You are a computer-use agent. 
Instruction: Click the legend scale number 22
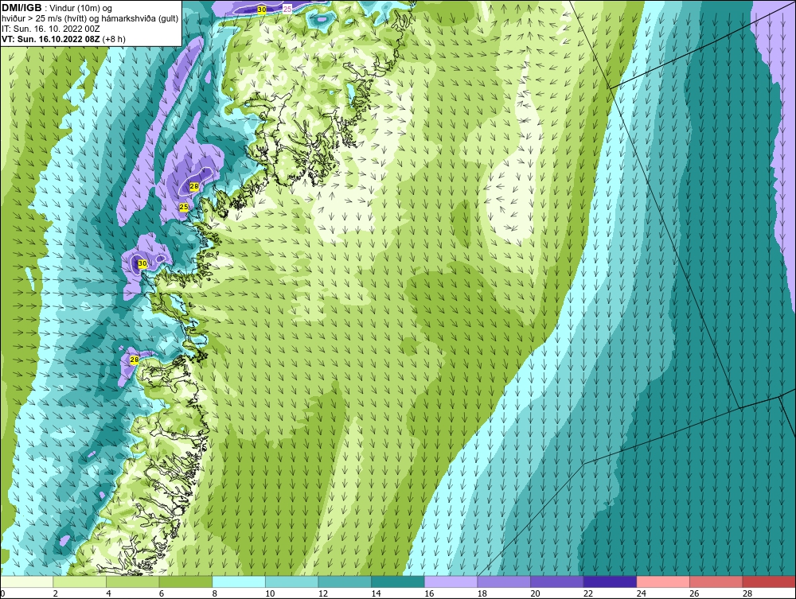pyautogui.click(x=588, y=593)
